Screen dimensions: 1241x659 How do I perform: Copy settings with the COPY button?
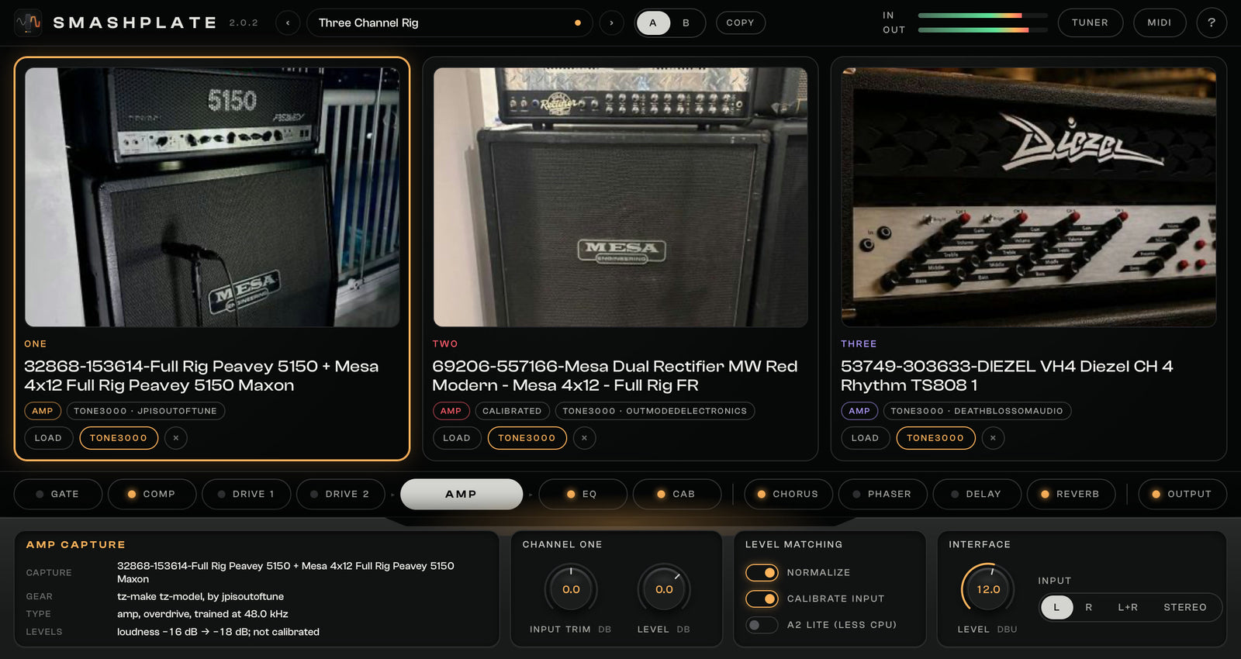[x=740, y=22]
